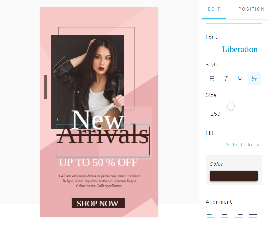Click the chevron next to Solid Color
Viewport: 268px width, 225px height.
[x=258, y=145]
